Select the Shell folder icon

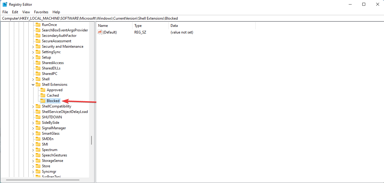(x=38, y=79)
